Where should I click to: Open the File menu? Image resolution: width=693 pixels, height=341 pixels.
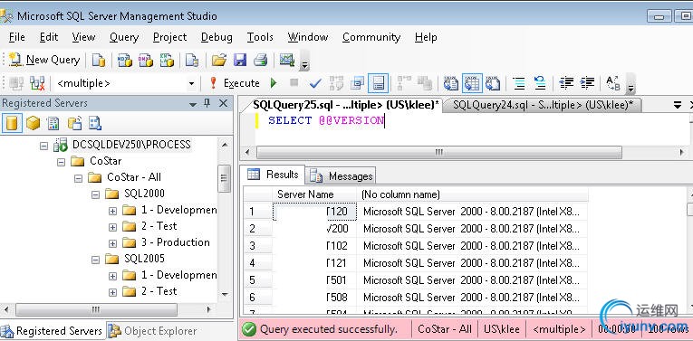[17, 37]
